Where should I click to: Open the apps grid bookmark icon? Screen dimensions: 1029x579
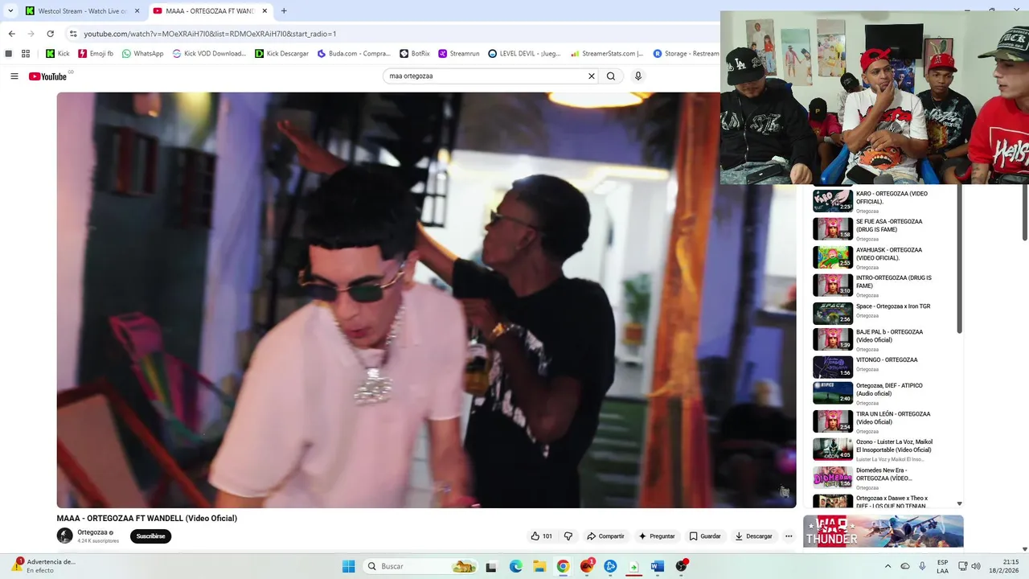click(26, 54)
